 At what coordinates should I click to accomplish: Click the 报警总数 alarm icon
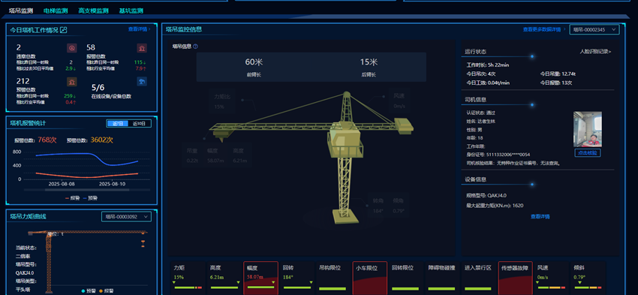click(142, 49)
